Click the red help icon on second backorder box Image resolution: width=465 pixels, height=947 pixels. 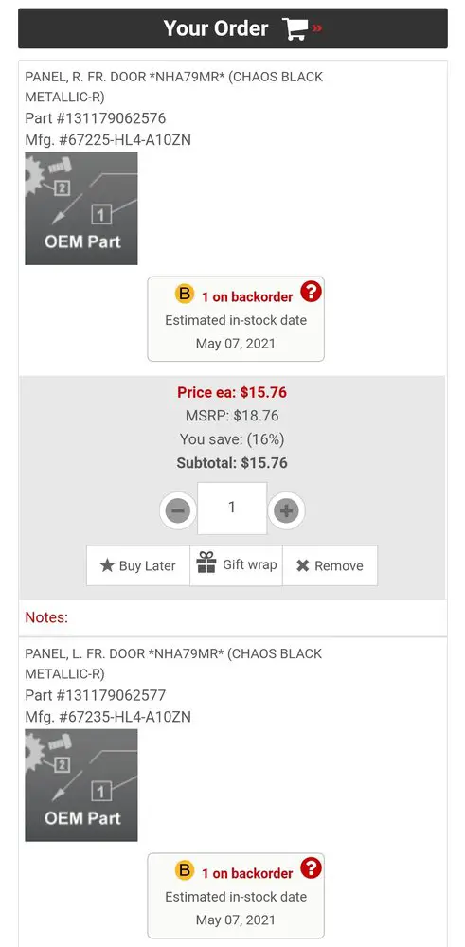pyautogui.click(x=311, y=869)
